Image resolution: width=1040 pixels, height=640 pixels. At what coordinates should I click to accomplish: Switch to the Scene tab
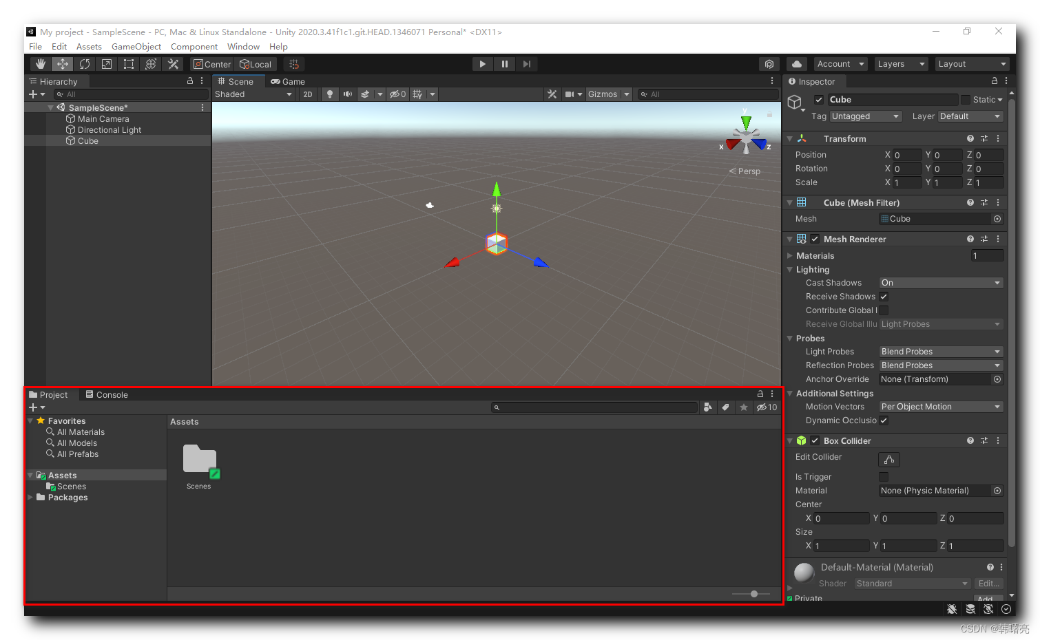[x=236, y=81]
